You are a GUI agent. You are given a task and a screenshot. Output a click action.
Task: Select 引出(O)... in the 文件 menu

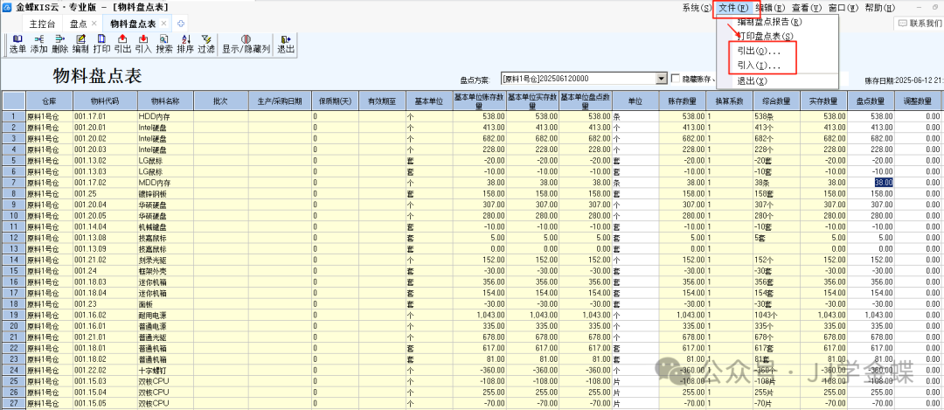760,52
